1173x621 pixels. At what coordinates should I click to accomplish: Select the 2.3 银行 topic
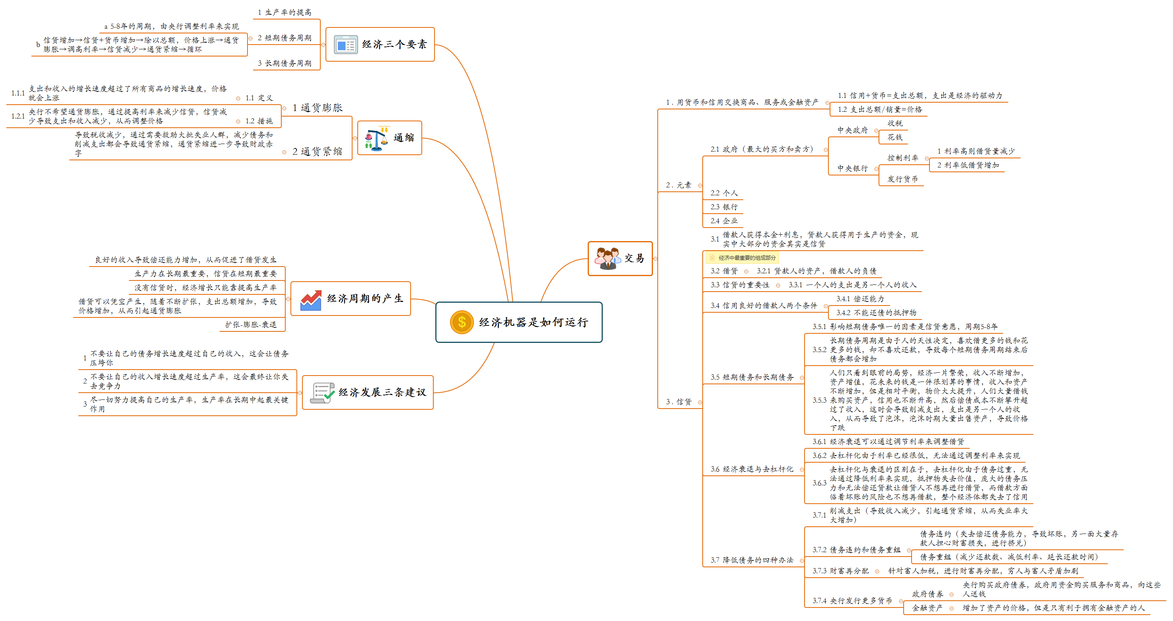(x=724, y=207)
